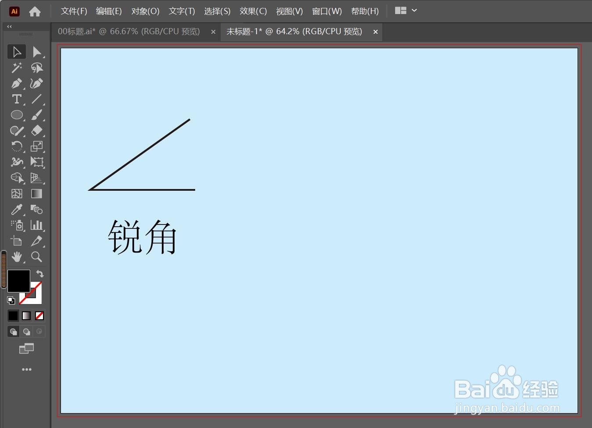Screen dimensions: 592x428
Task: Close the 00标题.ai tab
Action: [213, 32]
